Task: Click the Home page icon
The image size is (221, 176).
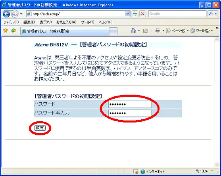Action: tap(133, 31)
